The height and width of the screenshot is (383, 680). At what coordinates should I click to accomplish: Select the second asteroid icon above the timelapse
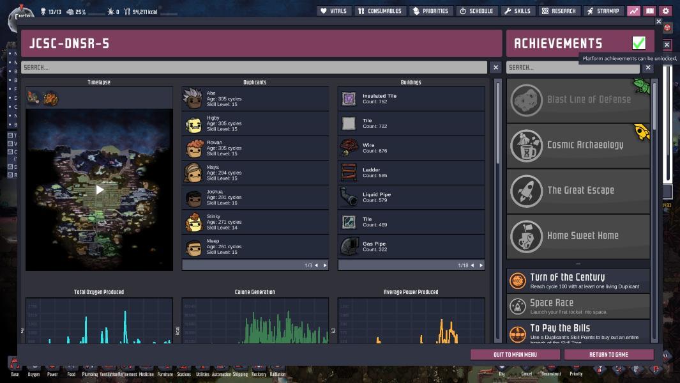click(x=50, y=98)
